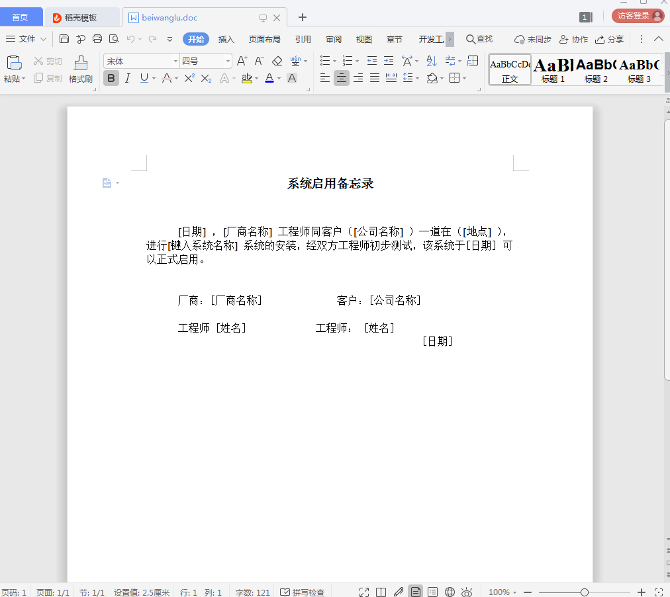
Task: Click the character shading A icon
Action: [292, 78]
